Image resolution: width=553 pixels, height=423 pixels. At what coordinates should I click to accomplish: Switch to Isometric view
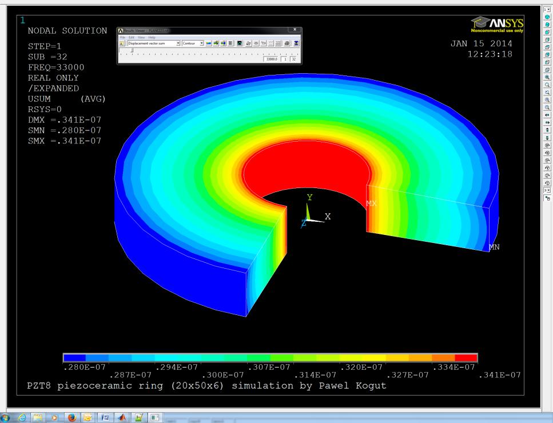(547, 17)
